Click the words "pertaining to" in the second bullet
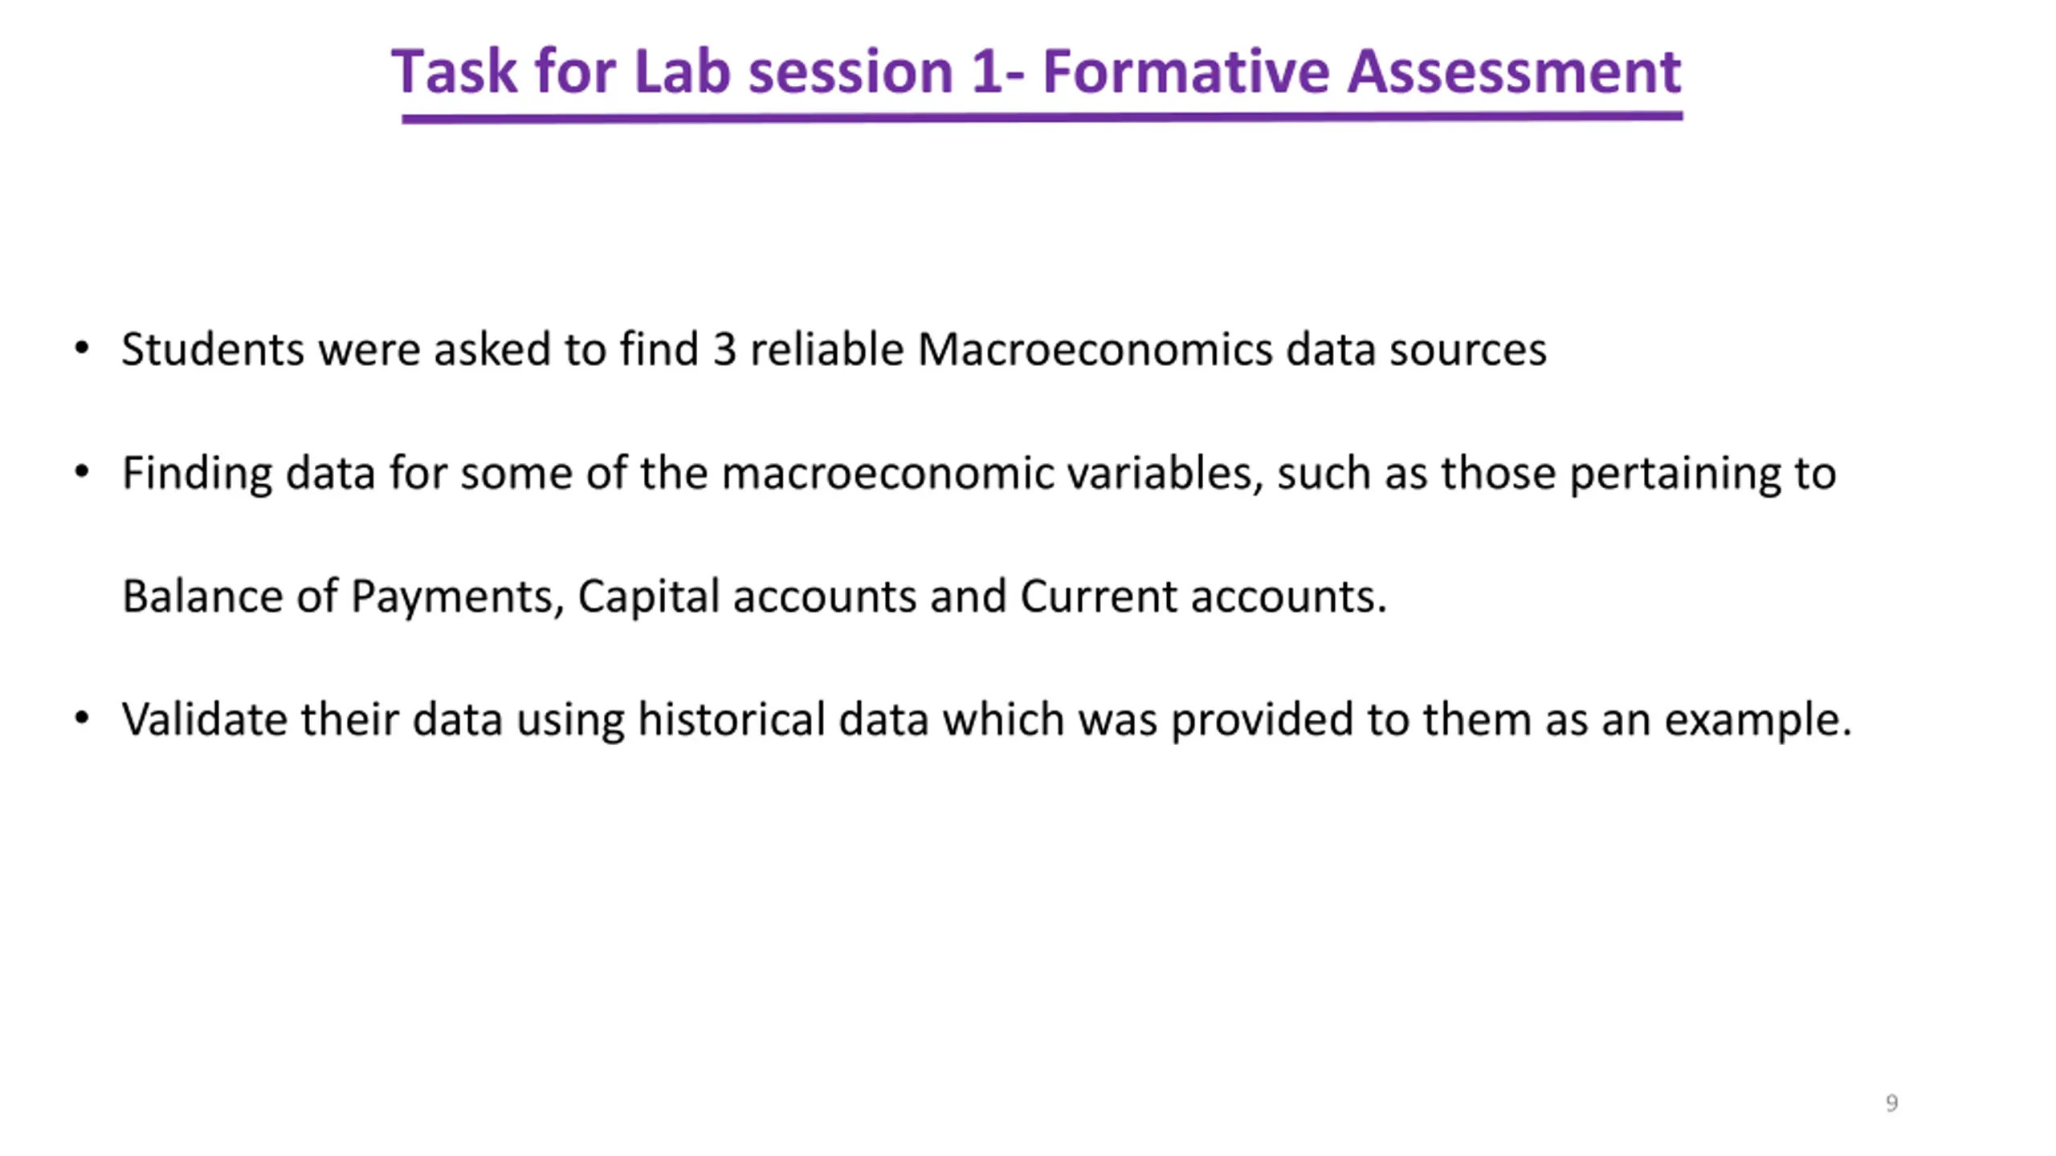Image resolution: width=2056 pixels, height=1156 pixels. (x=1703, y=474)
